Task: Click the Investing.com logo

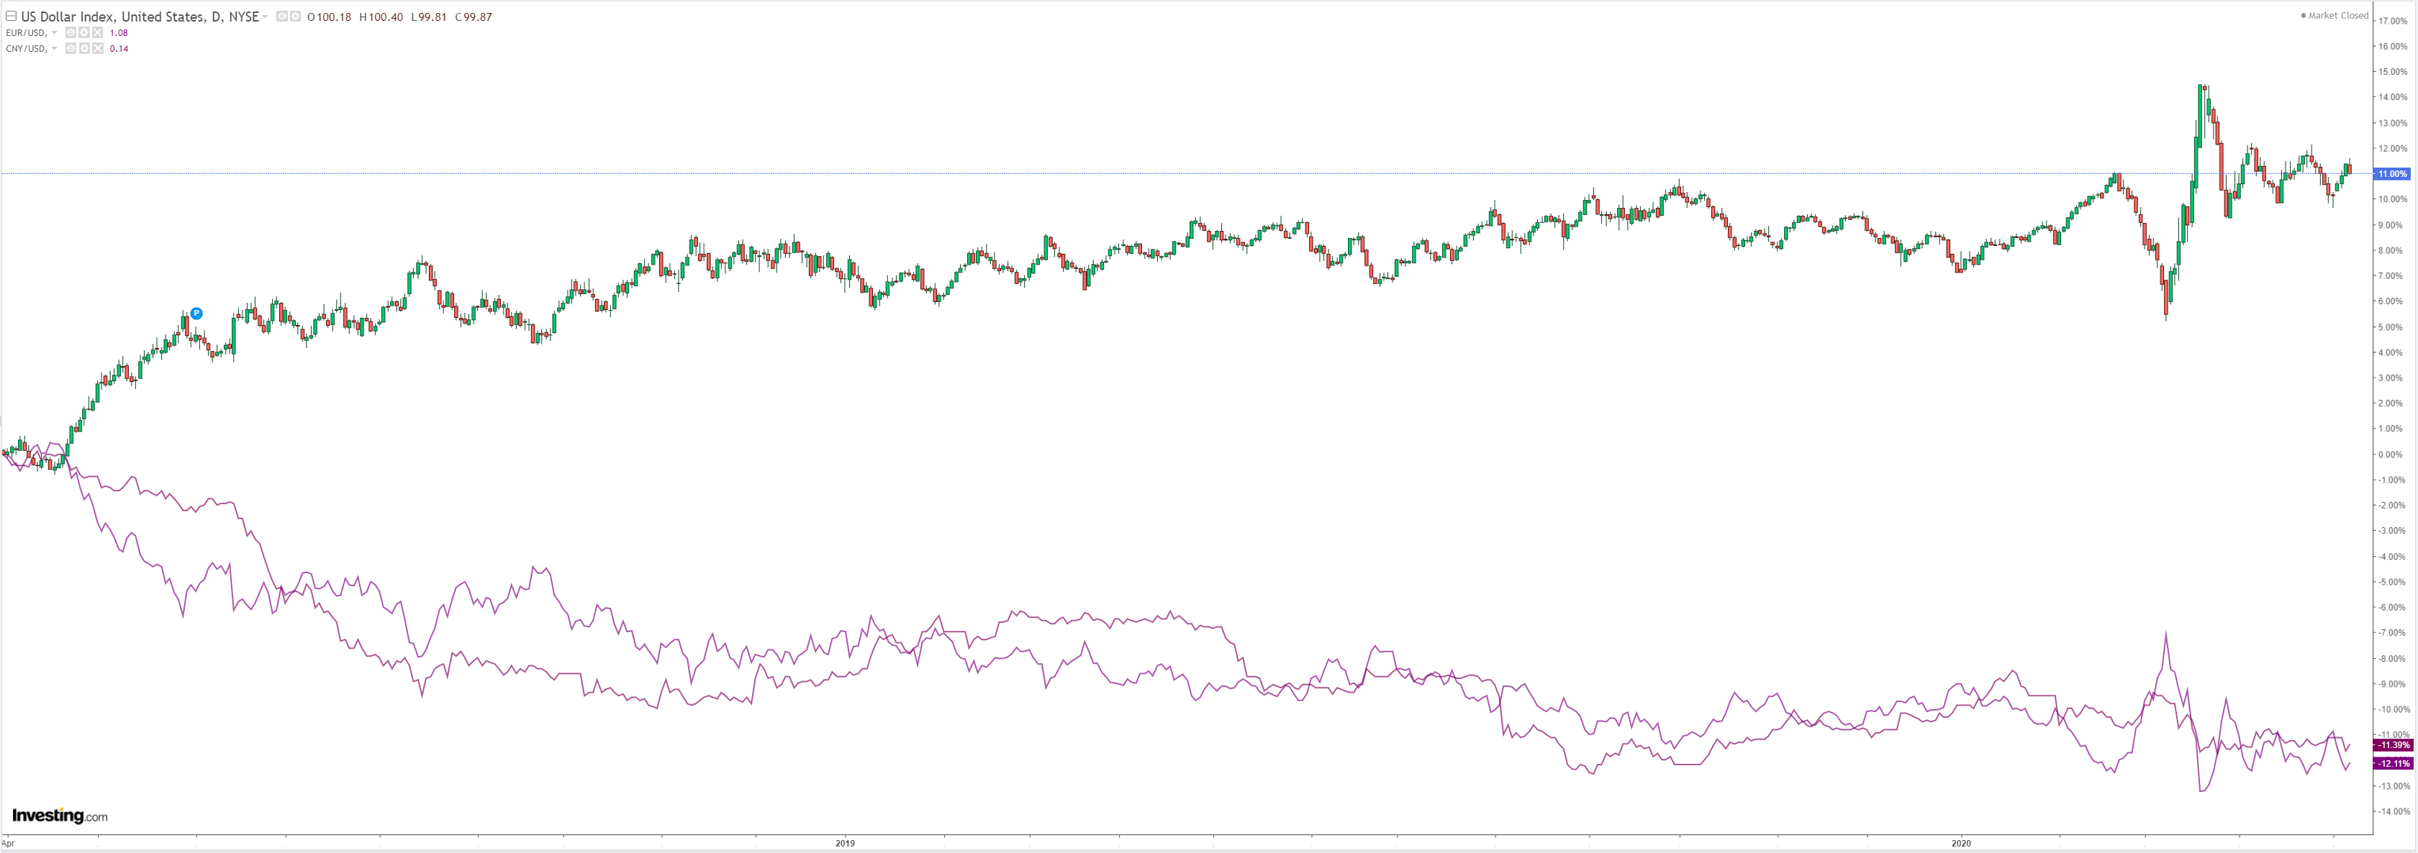Action: pyautogui.click(x=59, y=815)
